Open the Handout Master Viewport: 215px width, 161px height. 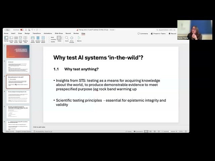click(38, 40)
